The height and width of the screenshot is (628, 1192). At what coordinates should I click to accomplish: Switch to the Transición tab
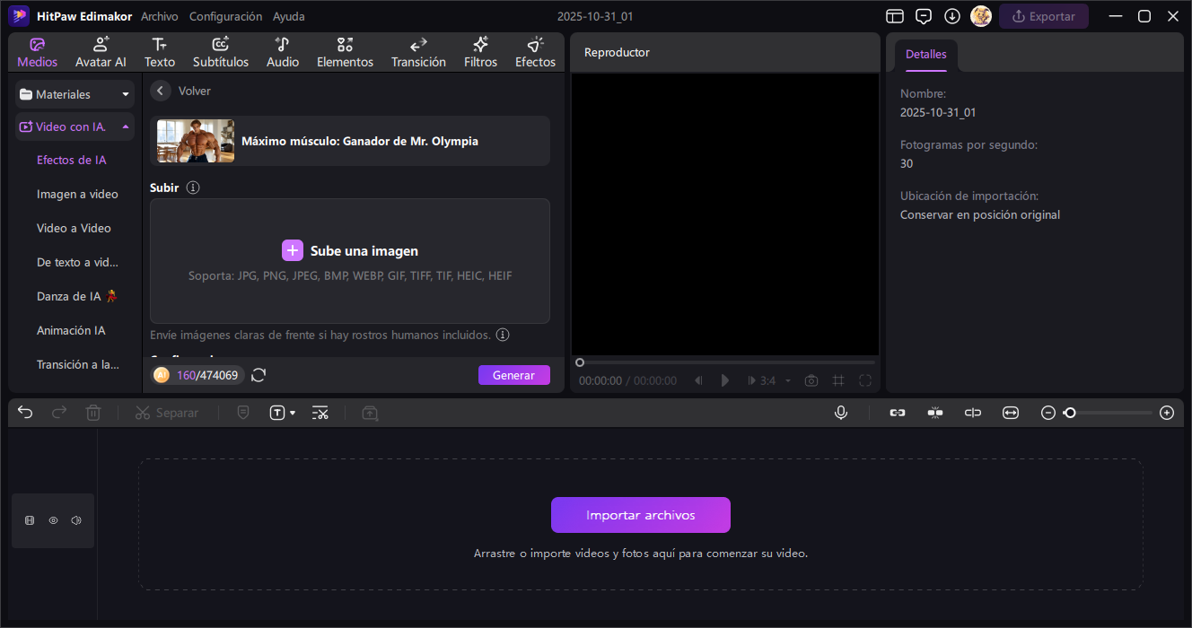418,52
